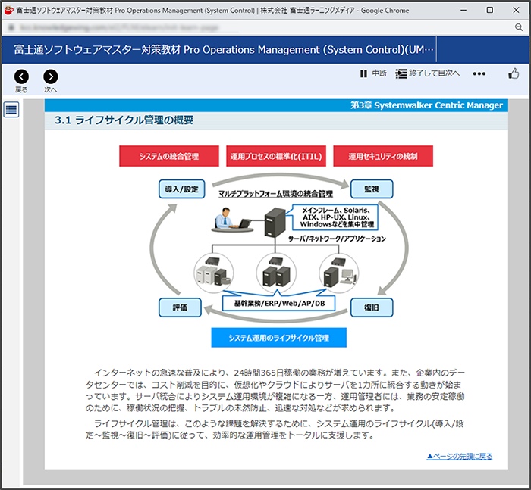The image size is (531, 490).
Task: Click the マルチプラットフォーム環境の統合管理 underlined text
Action: [275, 194]
